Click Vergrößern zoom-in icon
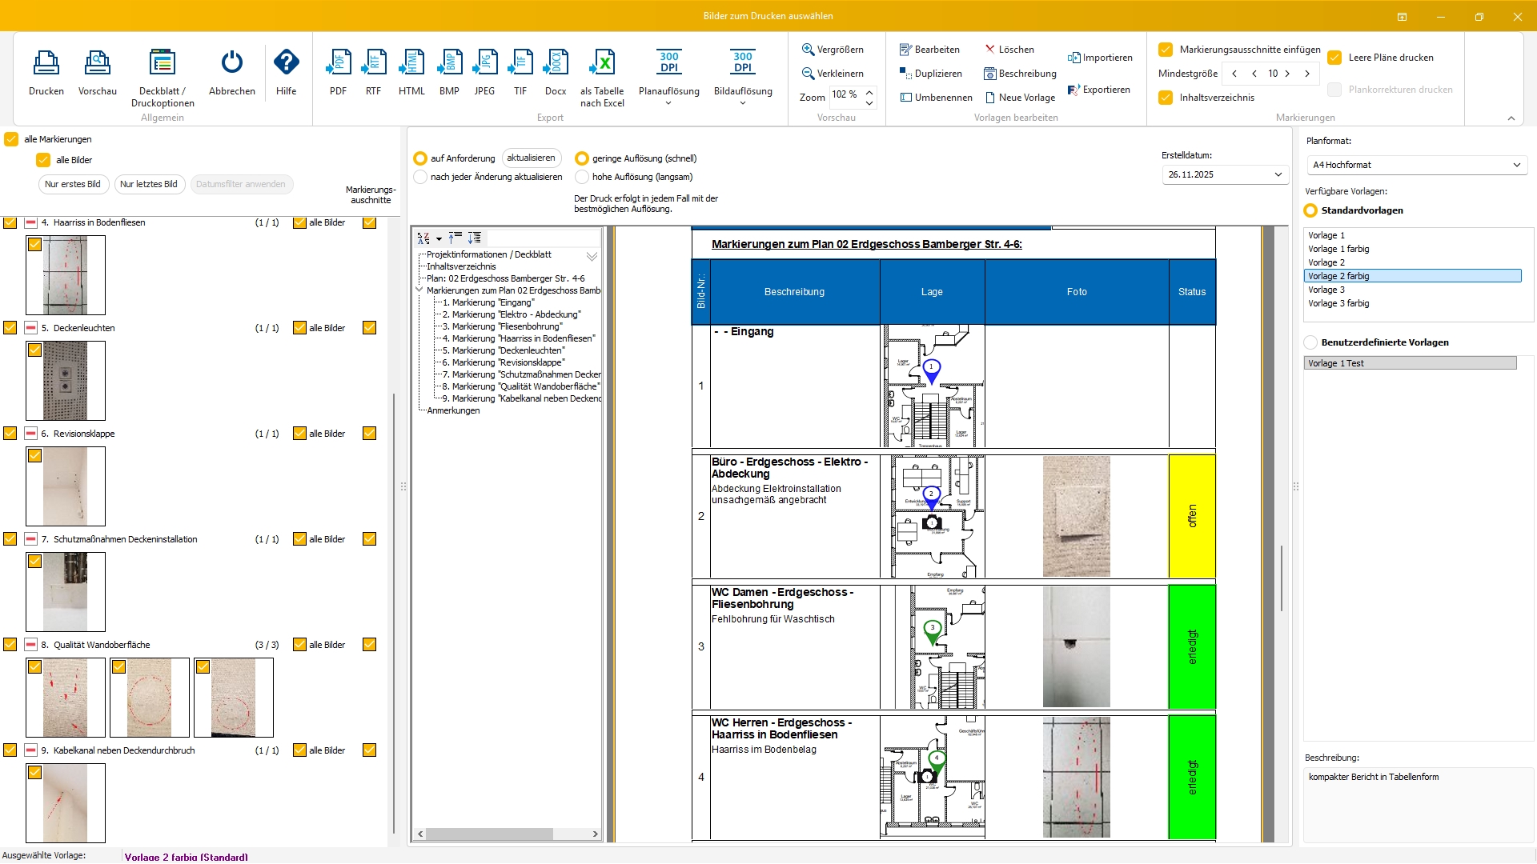 tap(809, 50)
